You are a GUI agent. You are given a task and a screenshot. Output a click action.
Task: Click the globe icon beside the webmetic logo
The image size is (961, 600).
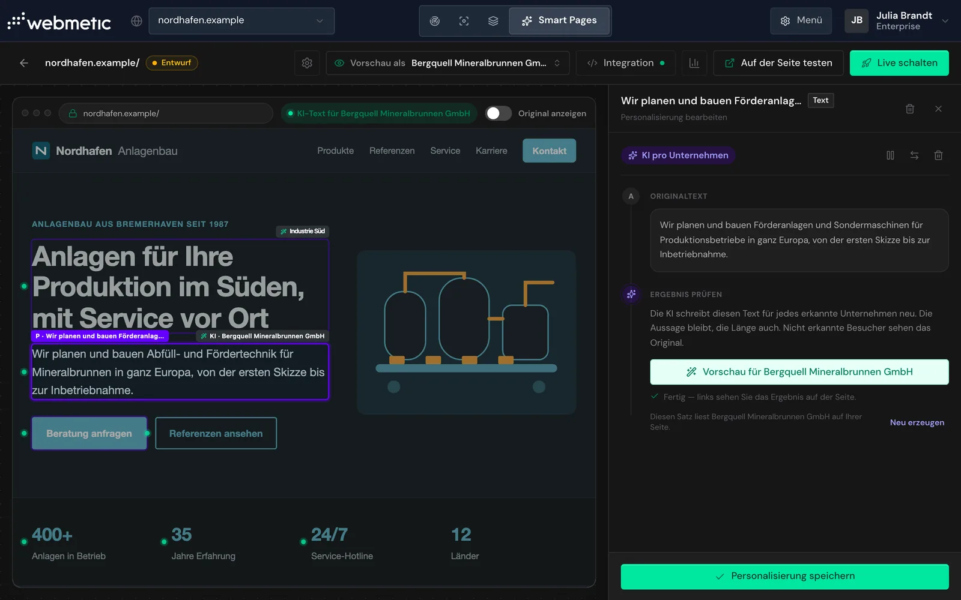136,21
